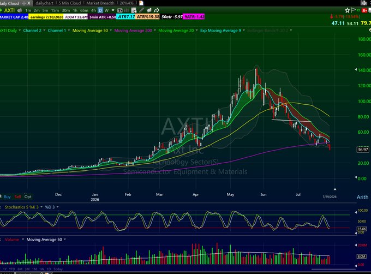The image size is (371, 274).
Task: Select the Daily Cloud tab
Action: [x=9, y=3]
